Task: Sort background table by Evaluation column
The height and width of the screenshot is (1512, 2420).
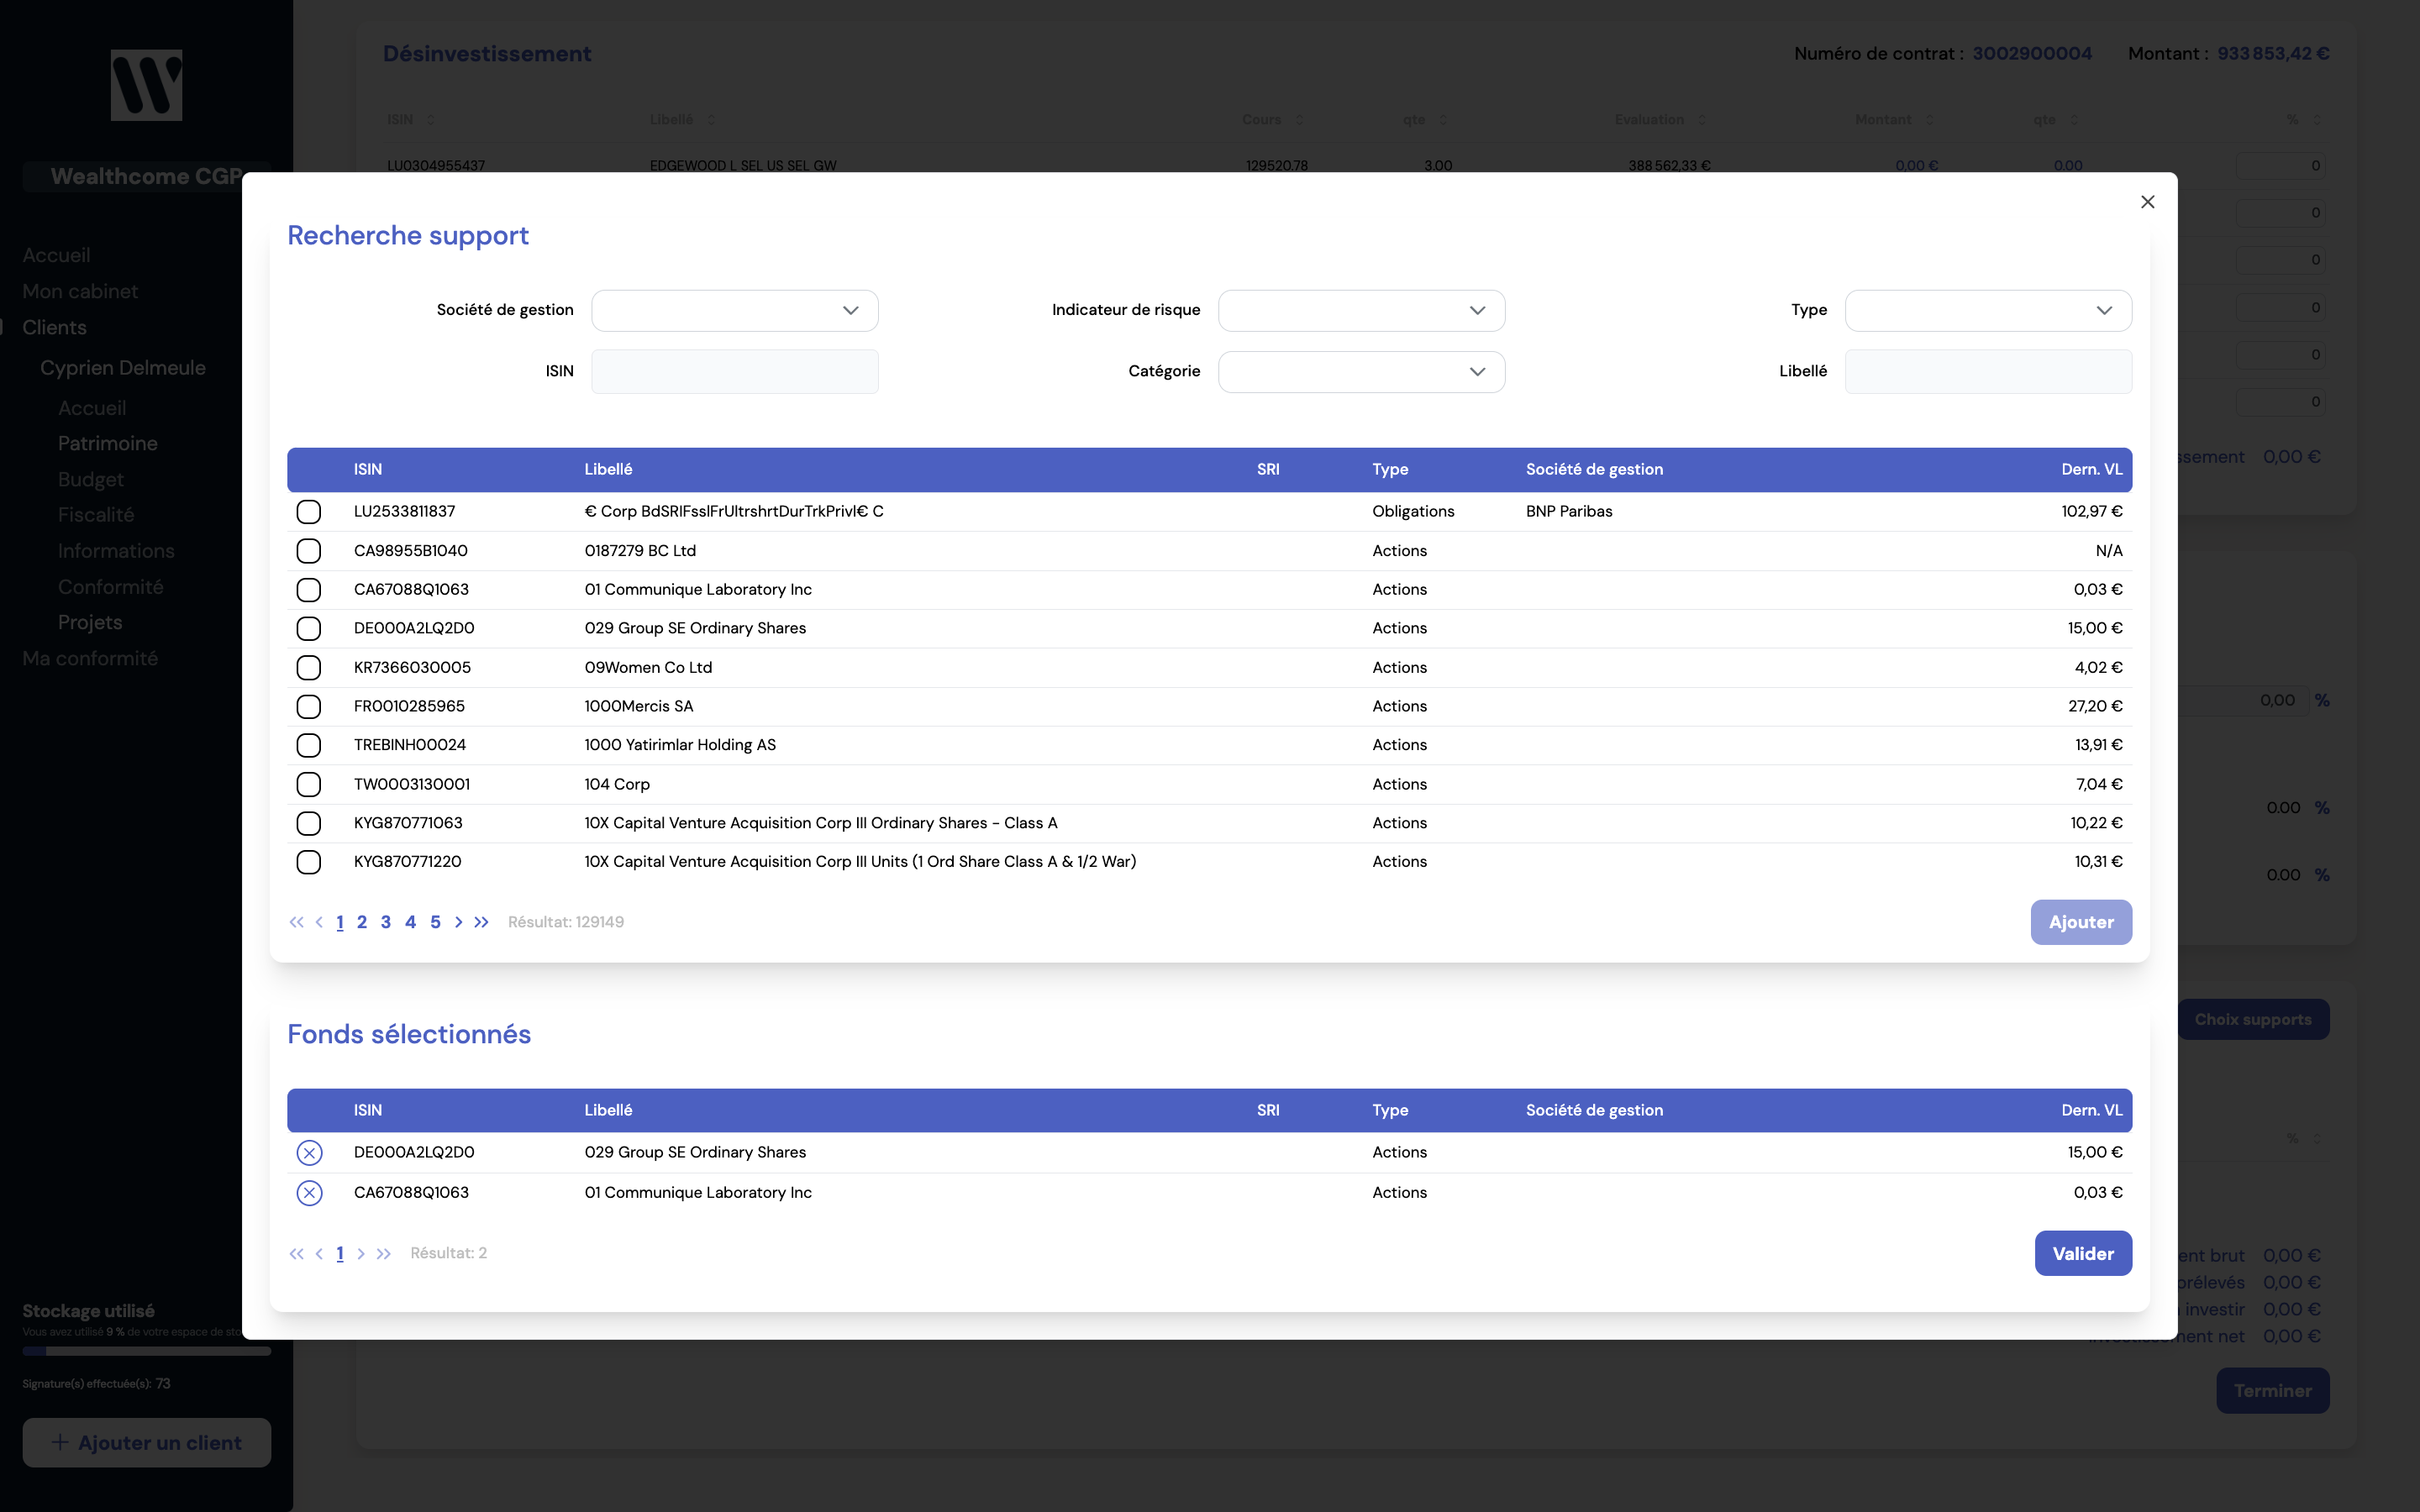Action: point(1660,120)
